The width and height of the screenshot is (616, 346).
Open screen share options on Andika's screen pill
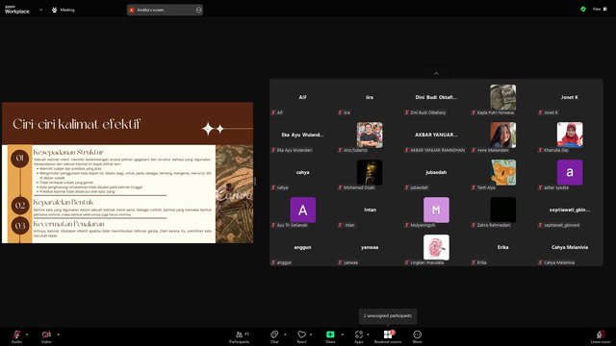[199, 10]
